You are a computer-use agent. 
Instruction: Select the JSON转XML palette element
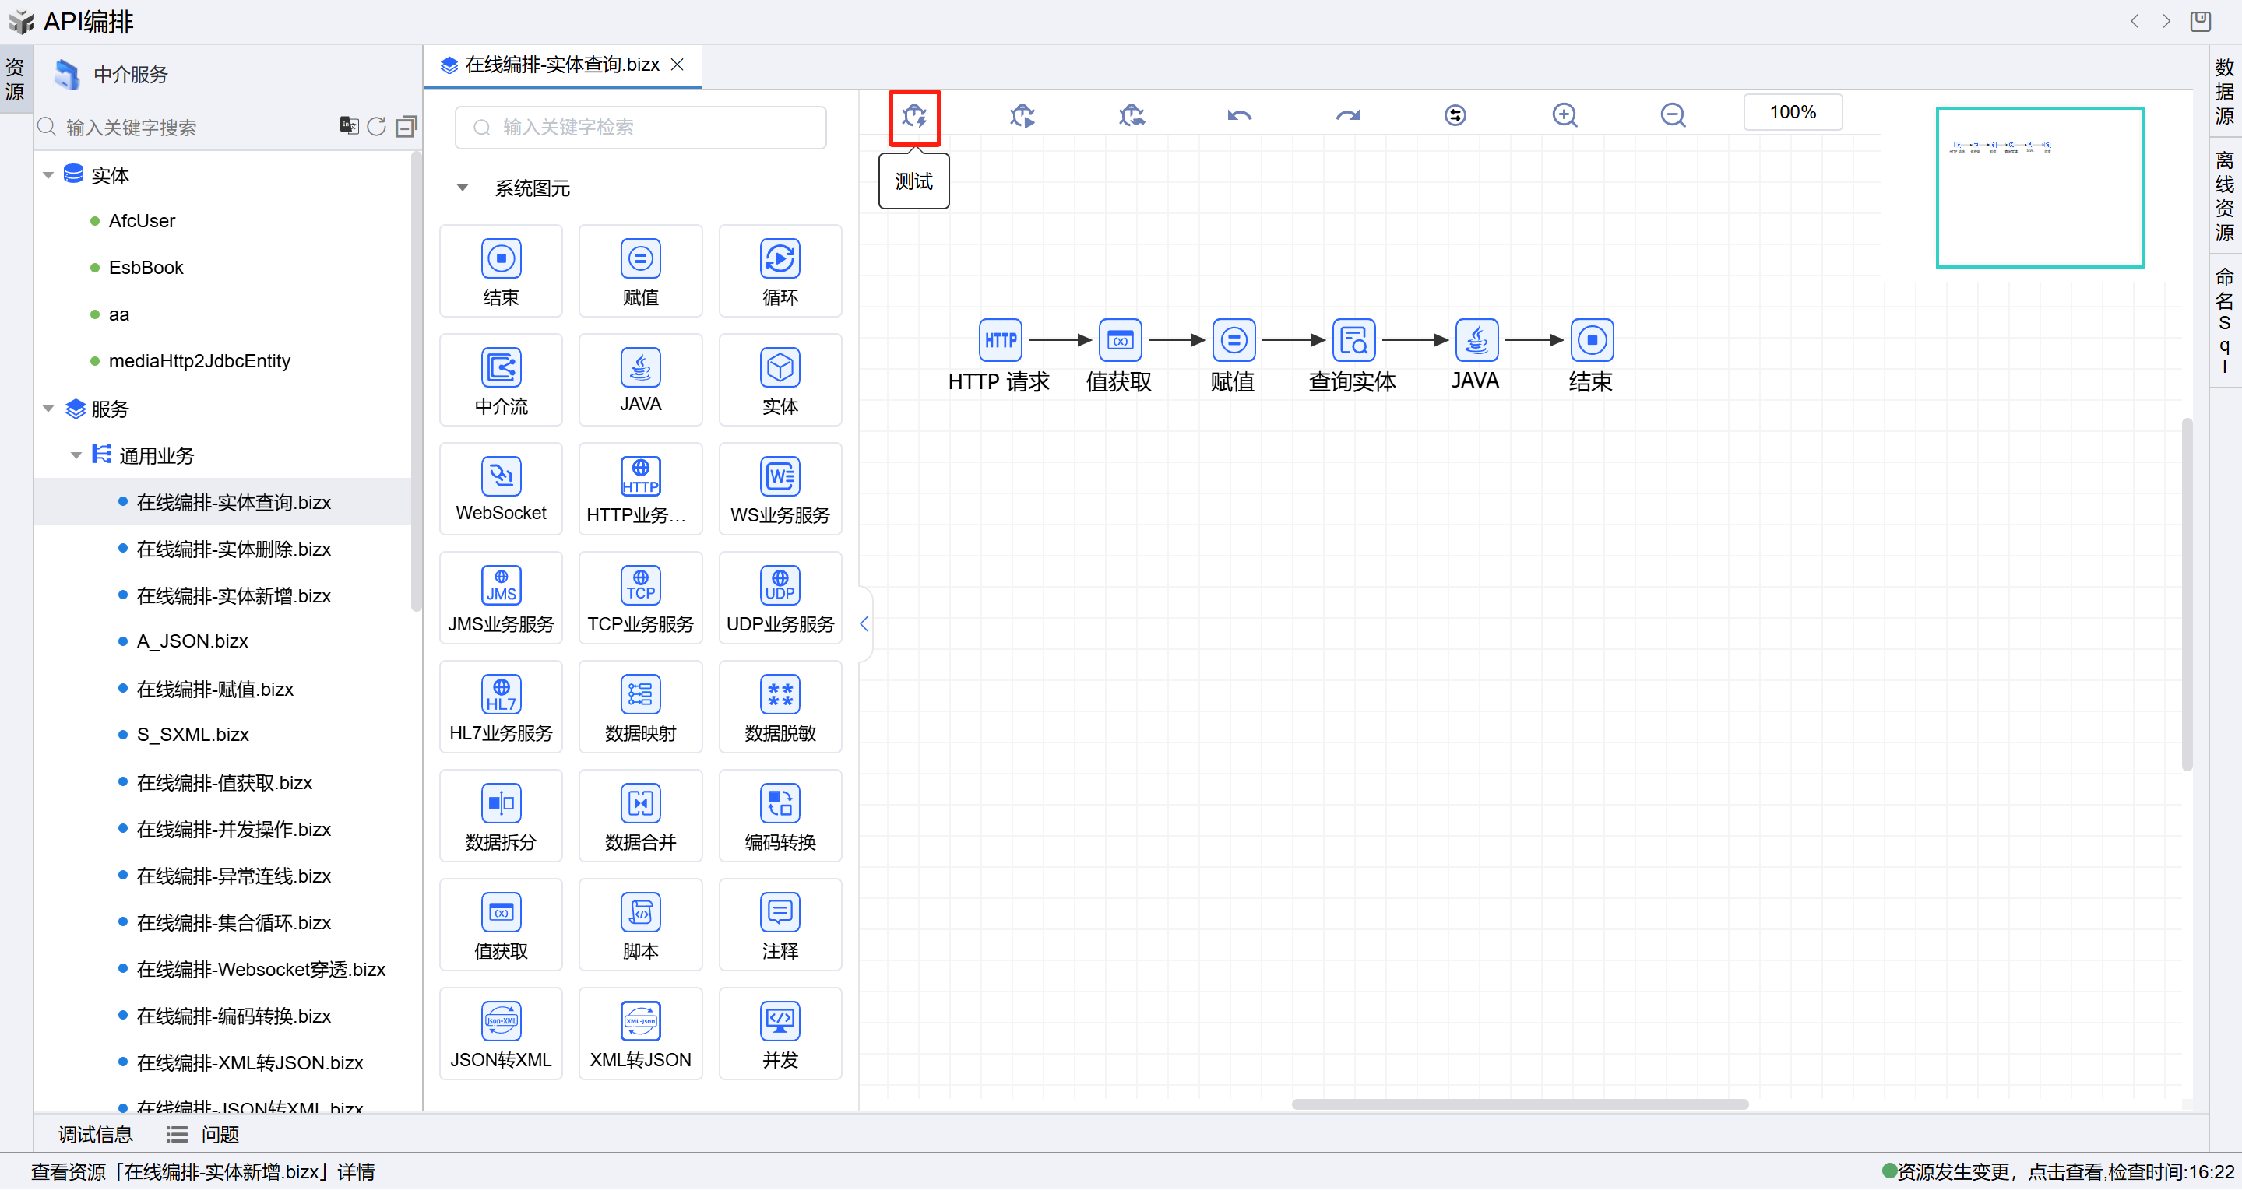pos(501,1034)
